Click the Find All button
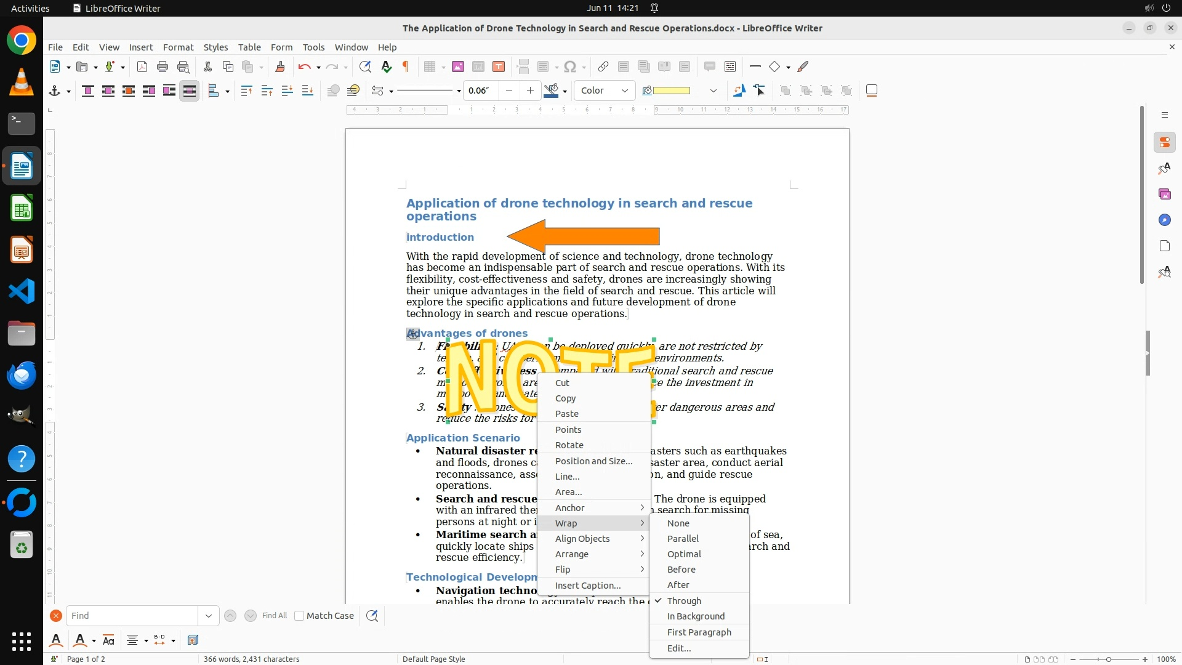The height and width of the screenshot is (665, 1182). pyautogui.click(x=274, y=616)
